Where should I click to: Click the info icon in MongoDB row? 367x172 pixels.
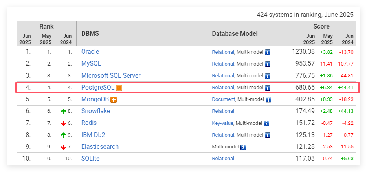coord(268,100)
